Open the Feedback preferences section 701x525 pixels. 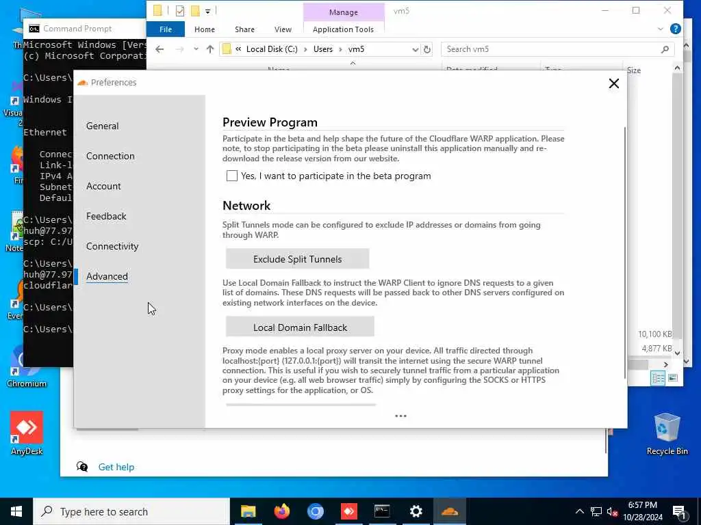(106, 216)
